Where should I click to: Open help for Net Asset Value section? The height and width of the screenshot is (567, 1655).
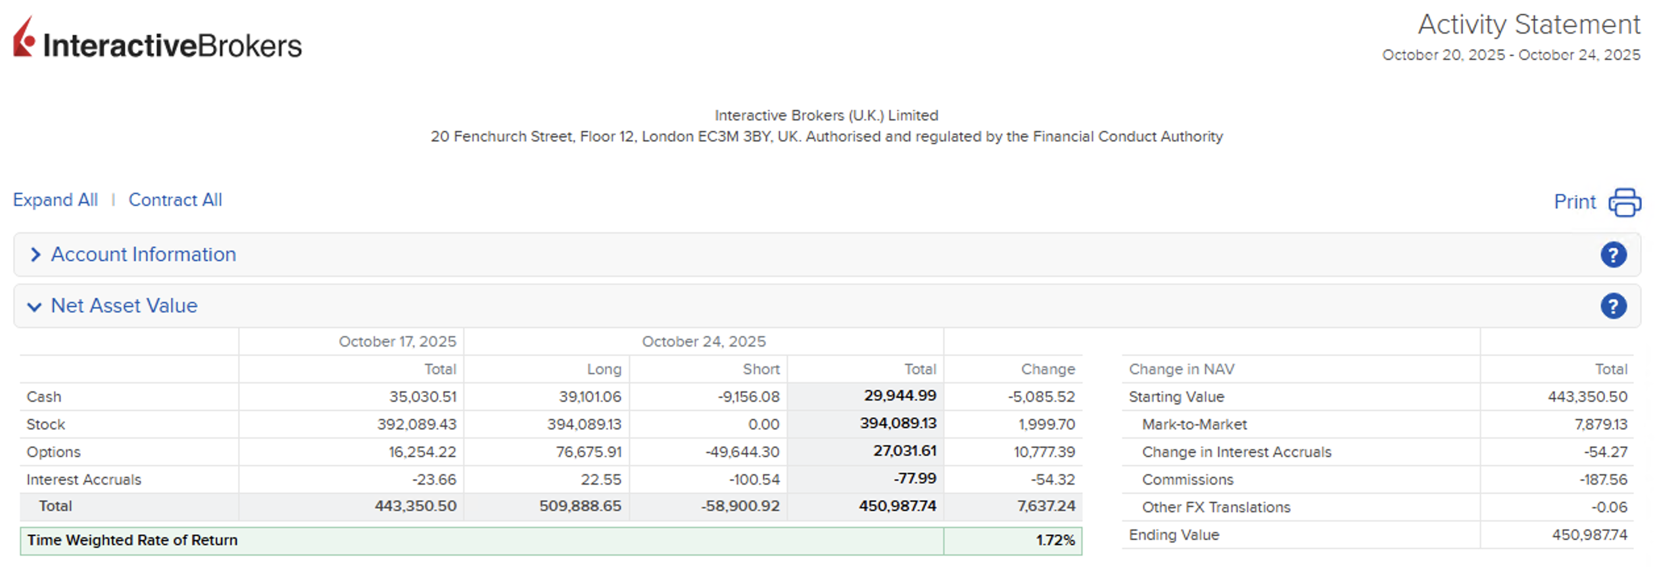tap(1613, 306)
